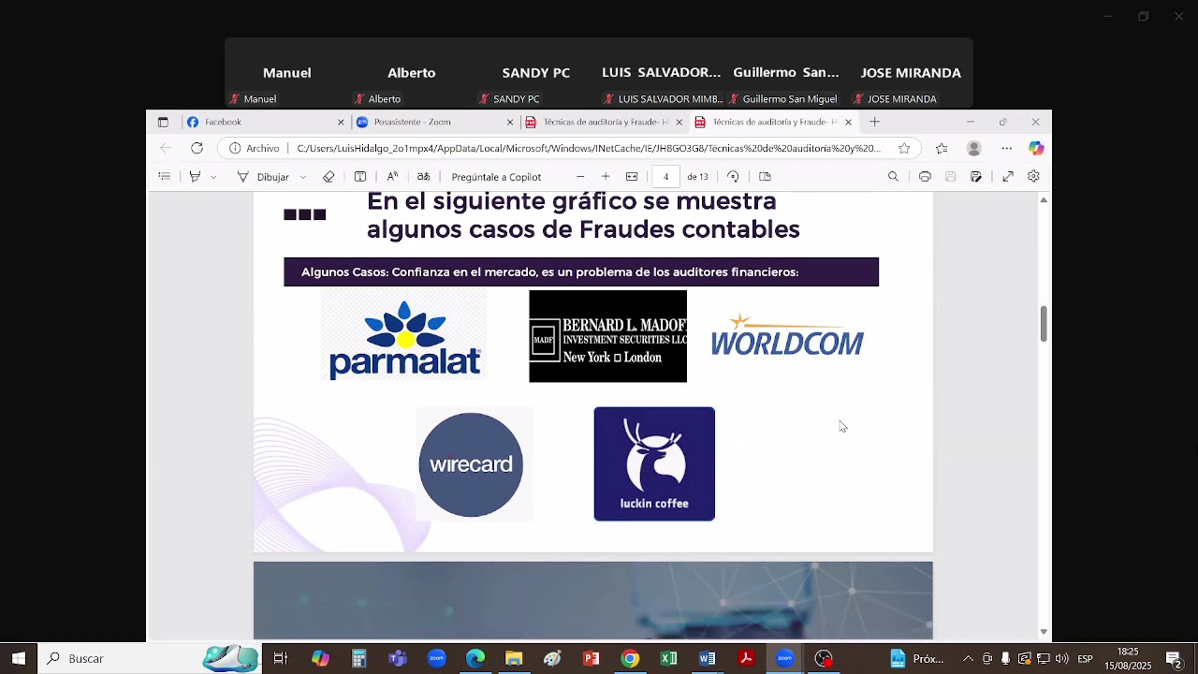Image resolution: width=1198 pixels, height=674 pixels.
Task: Click save as icon in PDF toolbar
Action: coord(976,176)
